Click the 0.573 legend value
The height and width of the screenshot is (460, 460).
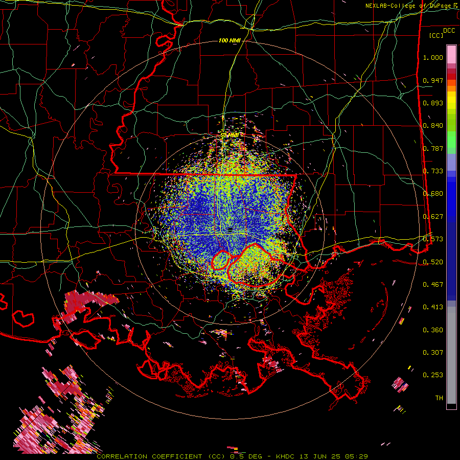tap(433, 239)
